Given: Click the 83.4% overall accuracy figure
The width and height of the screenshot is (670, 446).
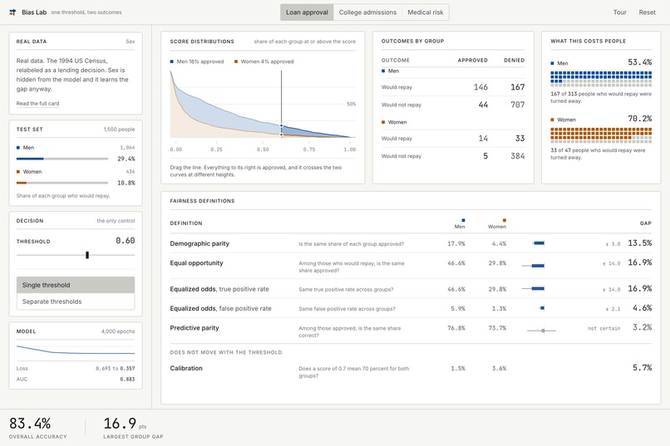Looking at the screenshot, I should point(30,424).
